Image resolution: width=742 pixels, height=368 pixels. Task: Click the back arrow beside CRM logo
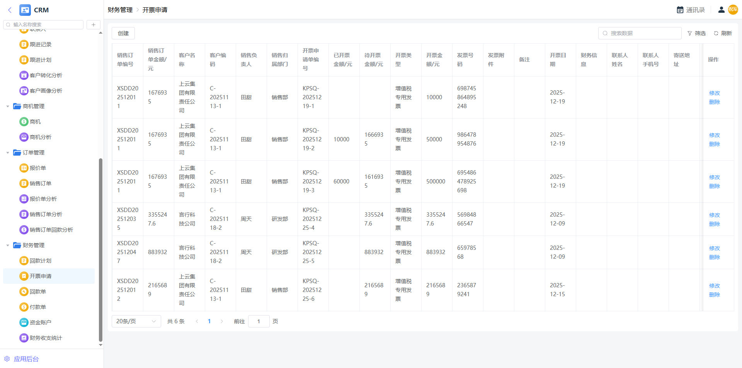(x=10, y=10)
